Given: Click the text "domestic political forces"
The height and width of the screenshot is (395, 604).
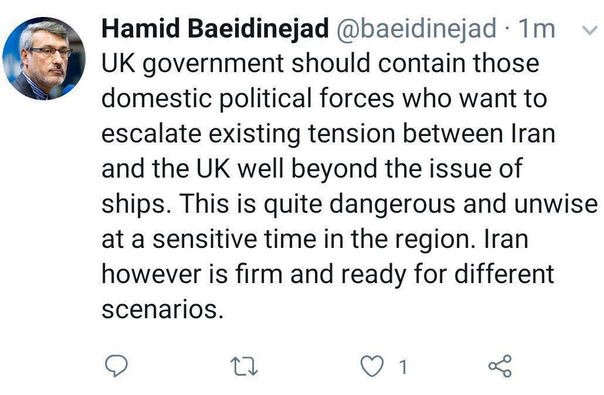Looking at the screenshot, I should tap(248, 98).
